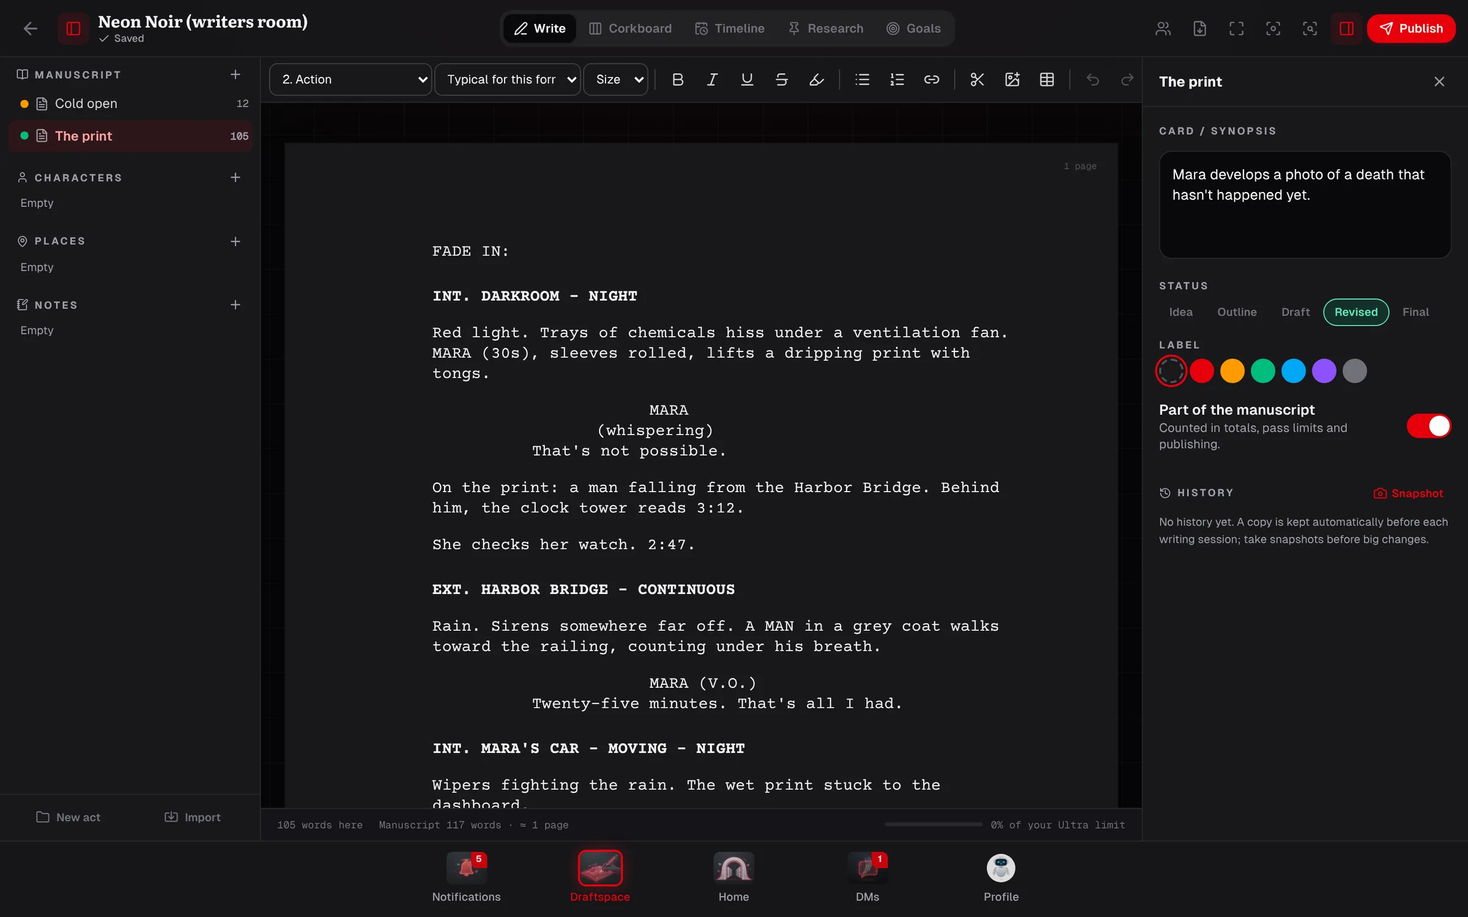
Task: Set status to Final
Action: coord(1415,312)
